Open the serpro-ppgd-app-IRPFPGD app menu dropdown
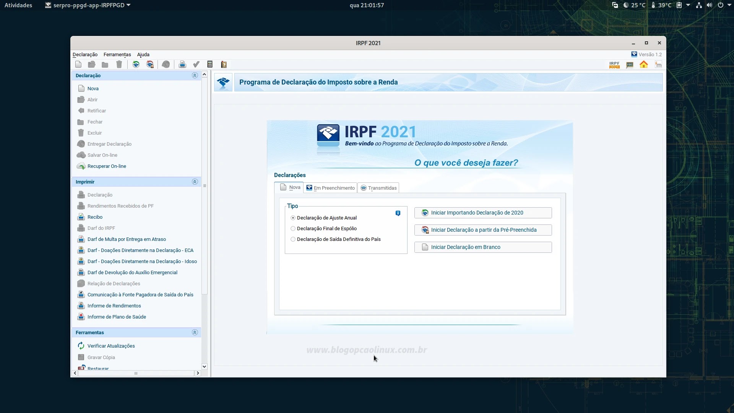This screenshot has height=413, width=734. point(88,5)
